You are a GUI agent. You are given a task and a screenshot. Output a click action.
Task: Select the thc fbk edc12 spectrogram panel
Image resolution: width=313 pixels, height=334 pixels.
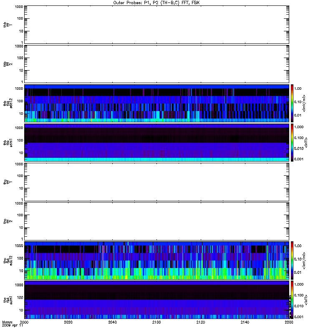pos(156,261)
